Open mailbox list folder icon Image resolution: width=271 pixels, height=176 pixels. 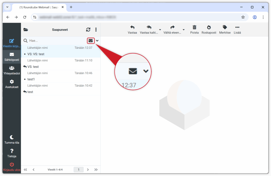26,30
